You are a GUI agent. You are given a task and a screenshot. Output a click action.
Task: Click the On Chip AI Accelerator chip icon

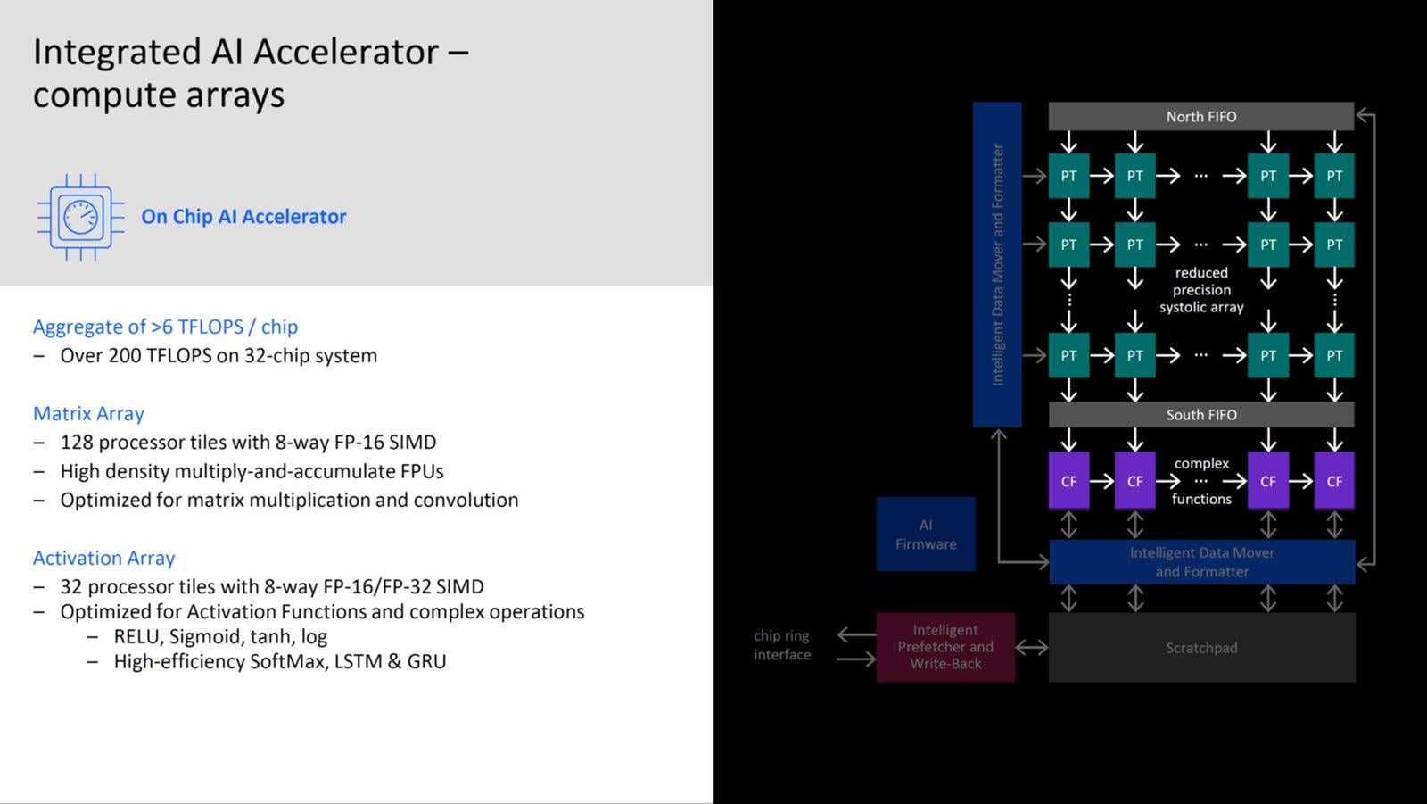[x=80, y=217]
